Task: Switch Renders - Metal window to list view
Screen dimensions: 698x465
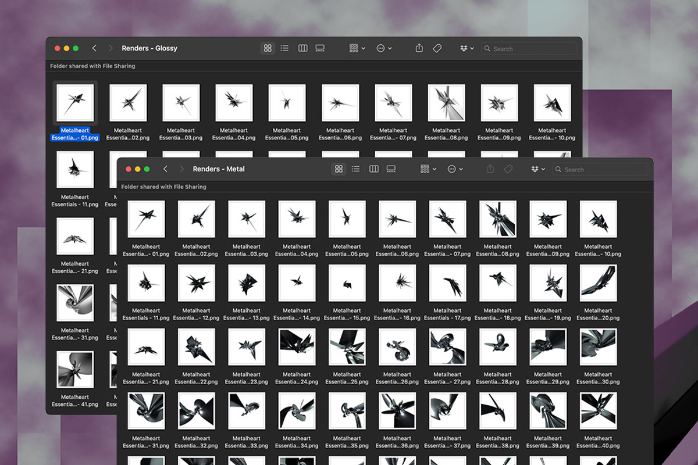Action: pos(355,169)
